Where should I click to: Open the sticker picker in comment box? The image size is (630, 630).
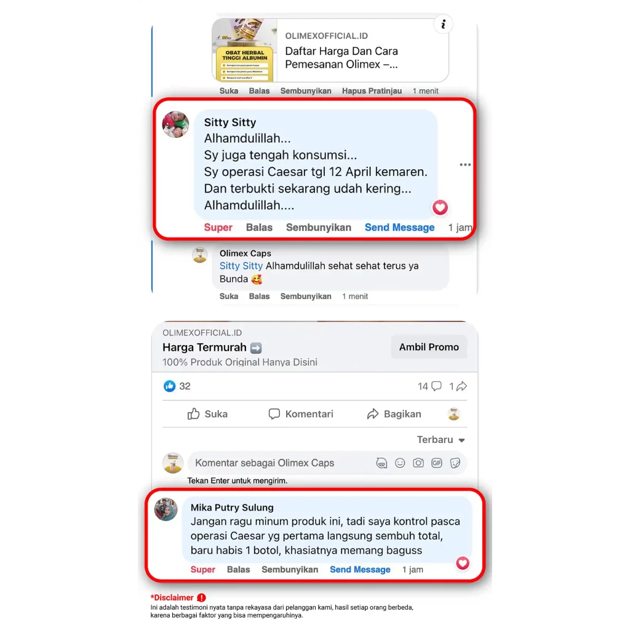[455, 463]
